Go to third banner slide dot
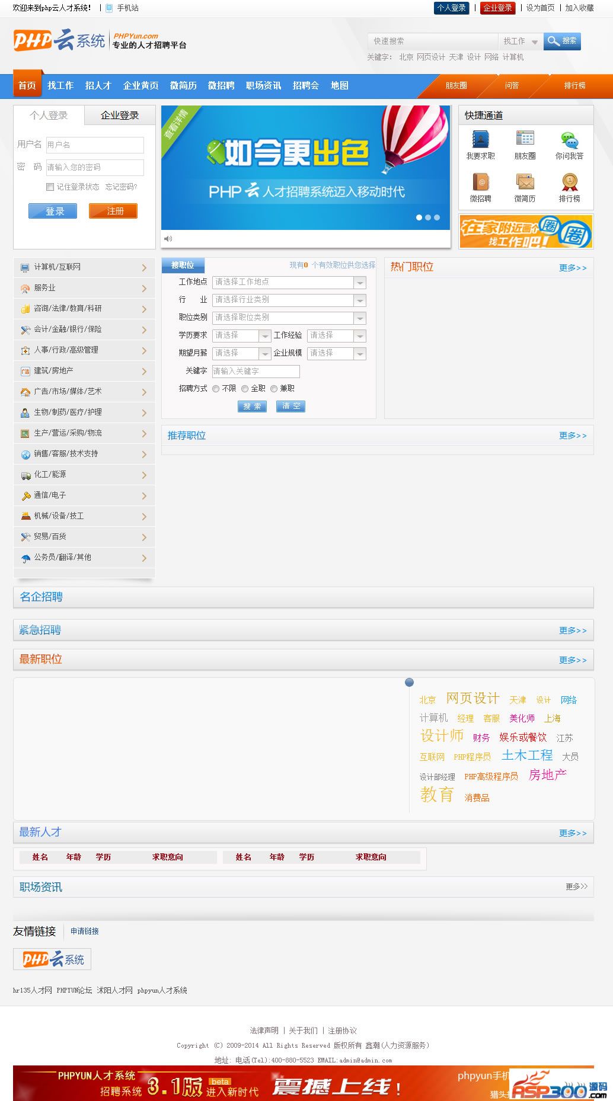Screen dimensions: 613x1101 pos(437,217)
